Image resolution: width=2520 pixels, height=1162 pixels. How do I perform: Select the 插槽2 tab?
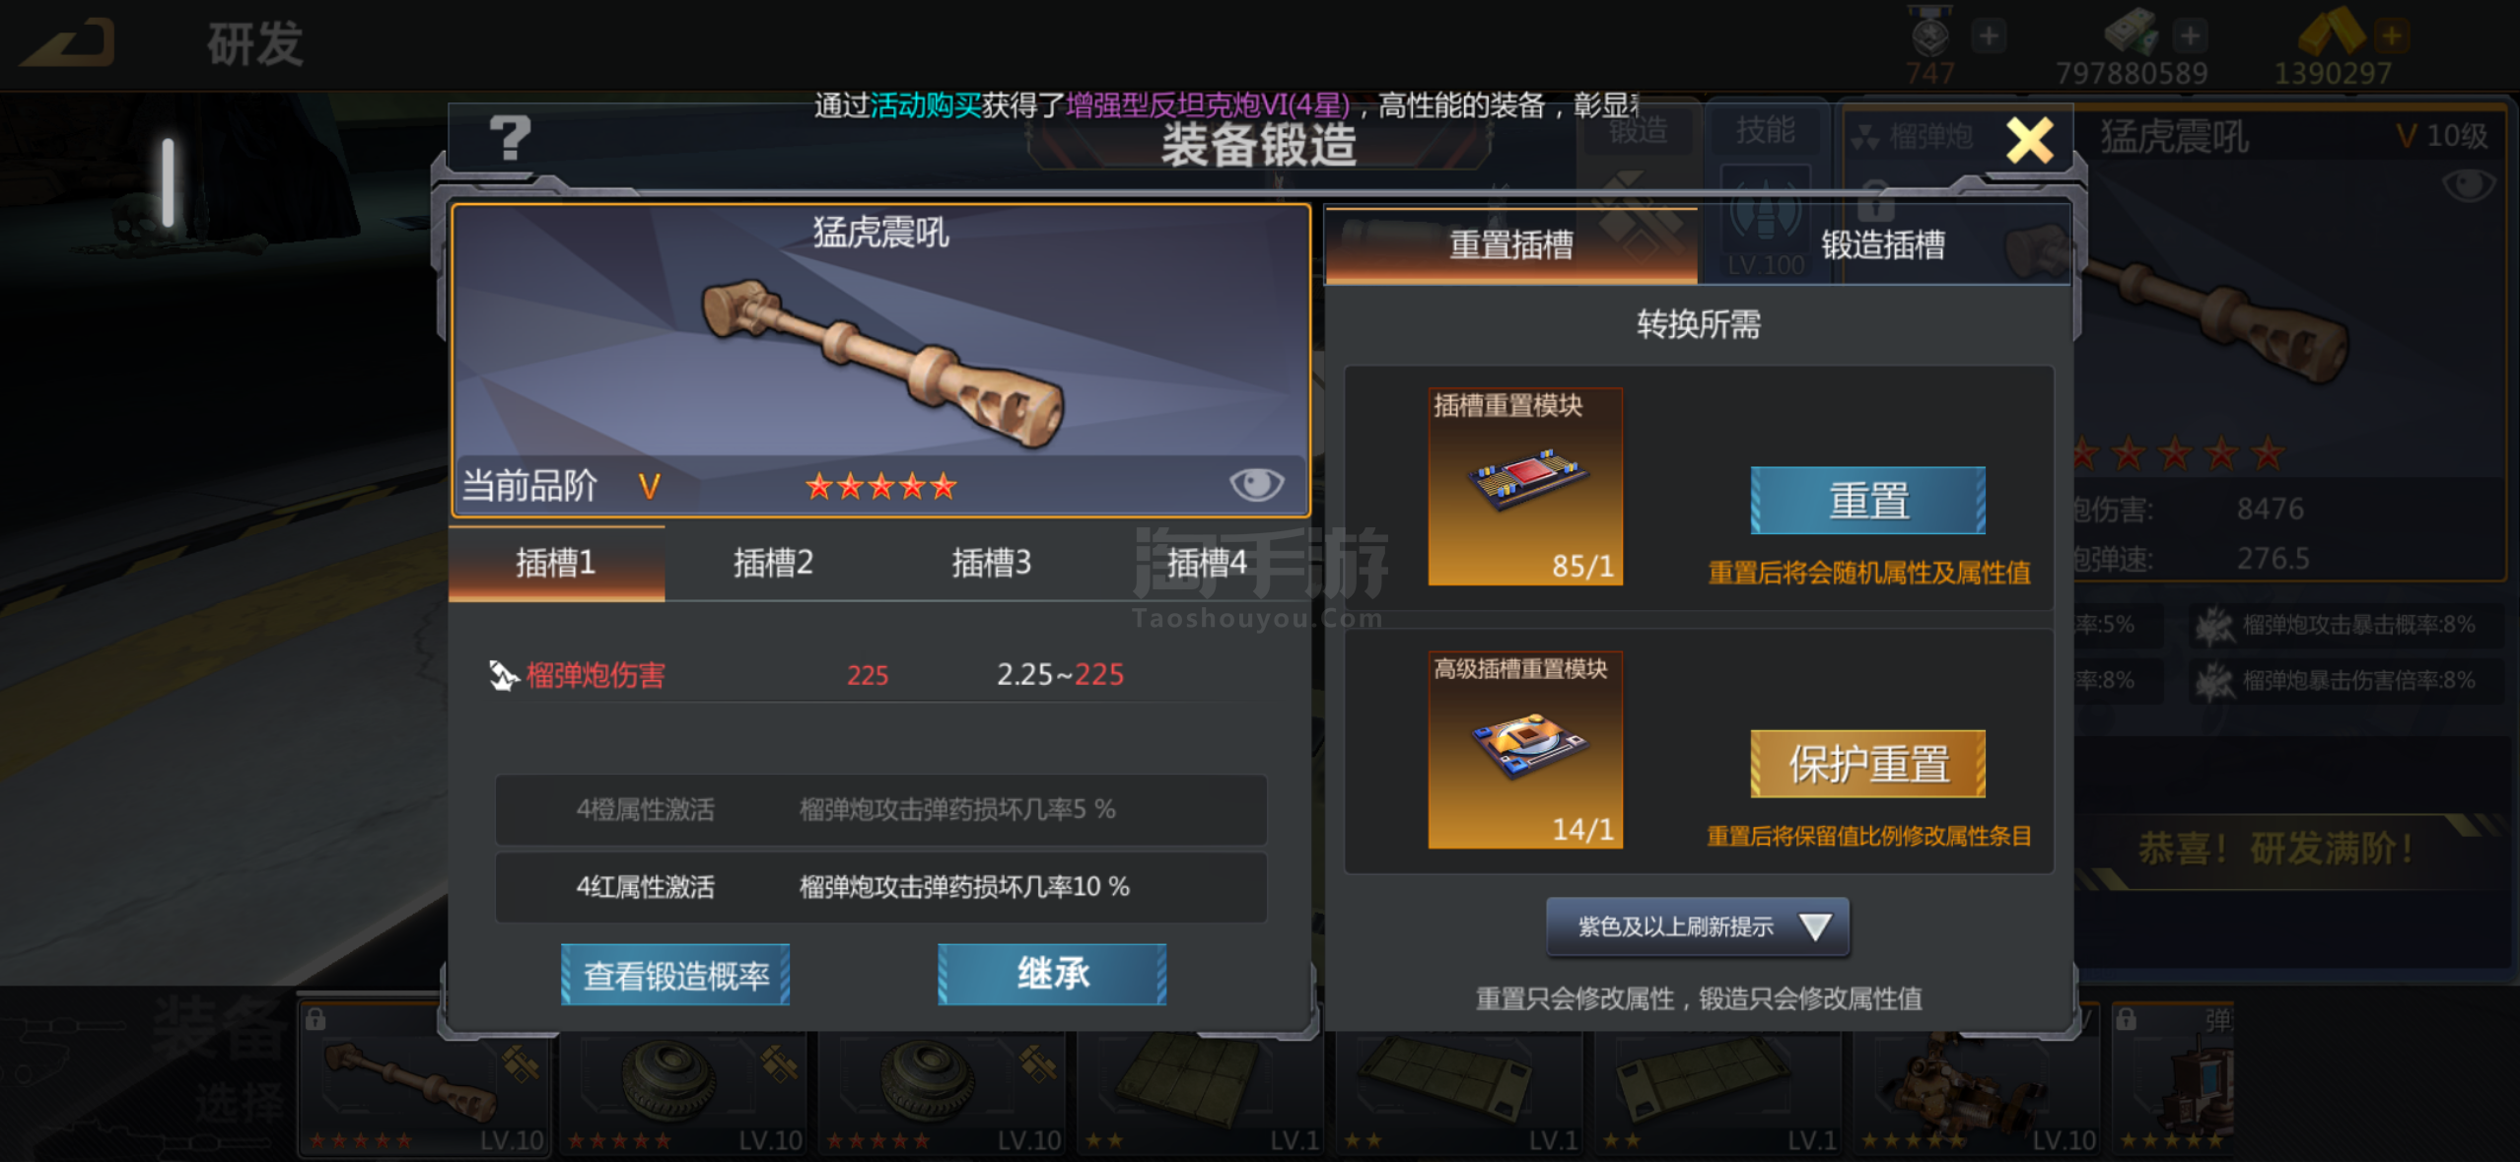pos(773,563)
